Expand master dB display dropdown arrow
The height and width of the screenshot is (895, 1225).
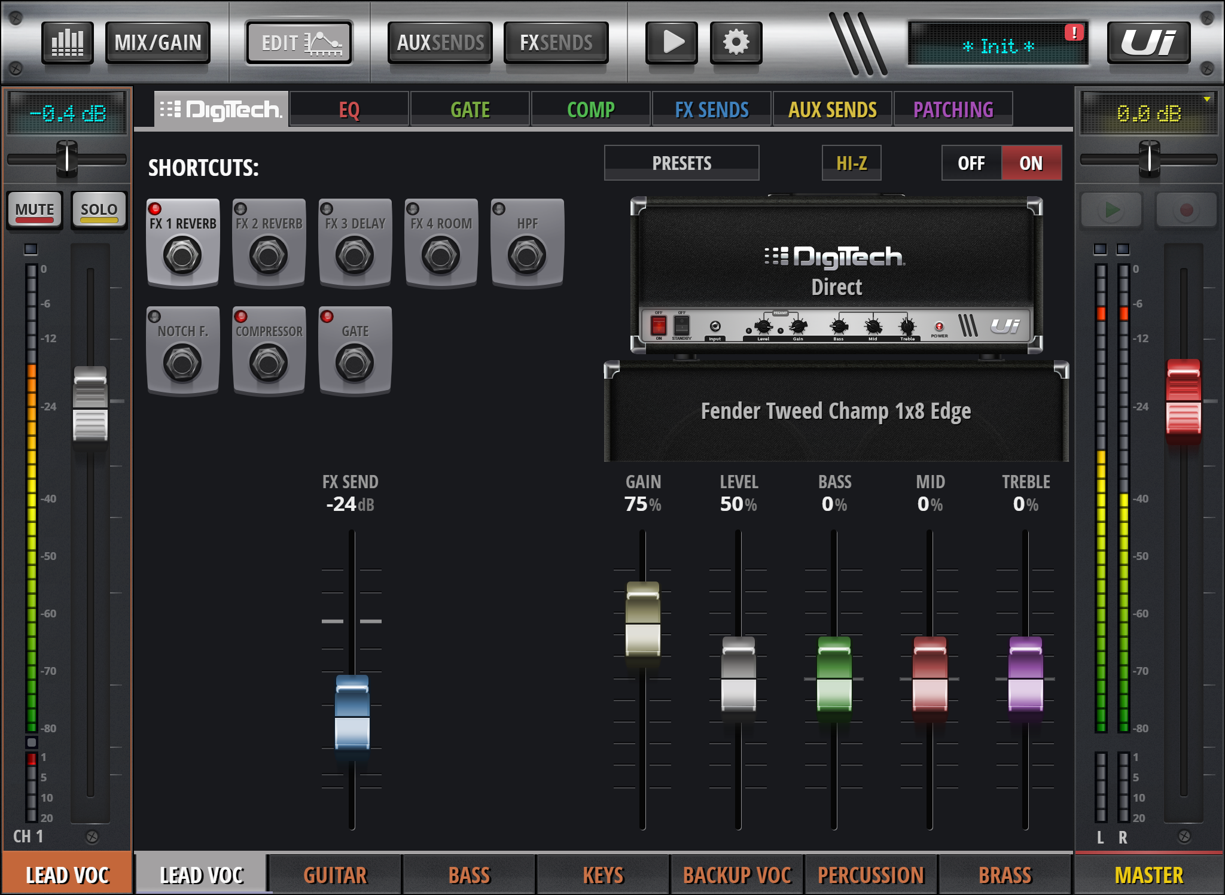pos(1207,99)
